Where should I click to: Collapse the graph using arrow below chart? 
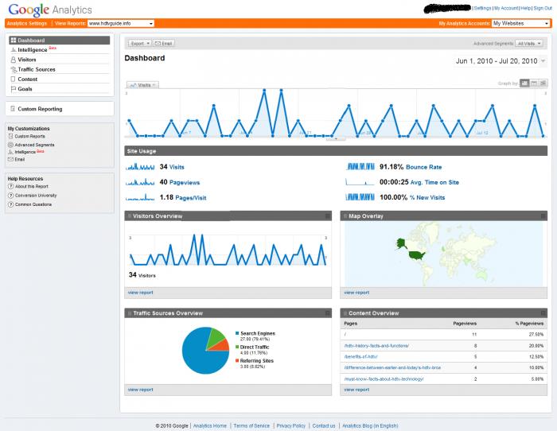(336, 139)
